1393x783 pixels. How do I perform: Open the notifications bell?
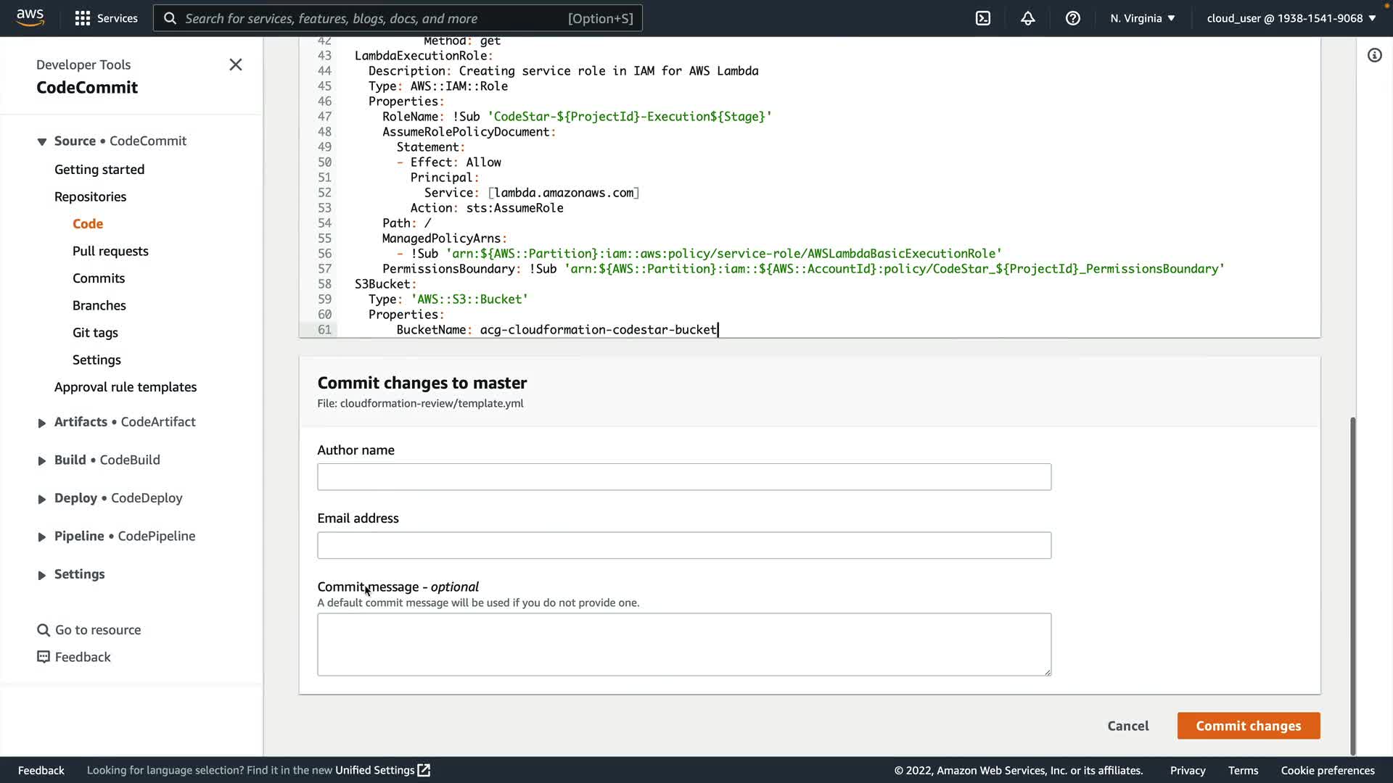pos(1027,18)
